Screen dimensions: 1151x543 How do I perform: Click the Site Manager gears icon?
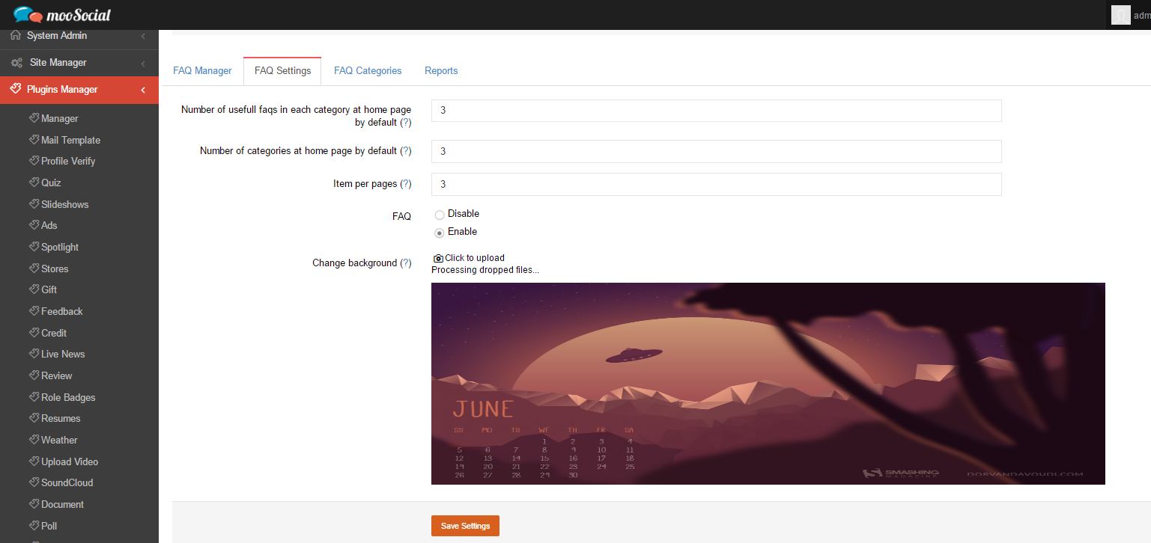16,63
